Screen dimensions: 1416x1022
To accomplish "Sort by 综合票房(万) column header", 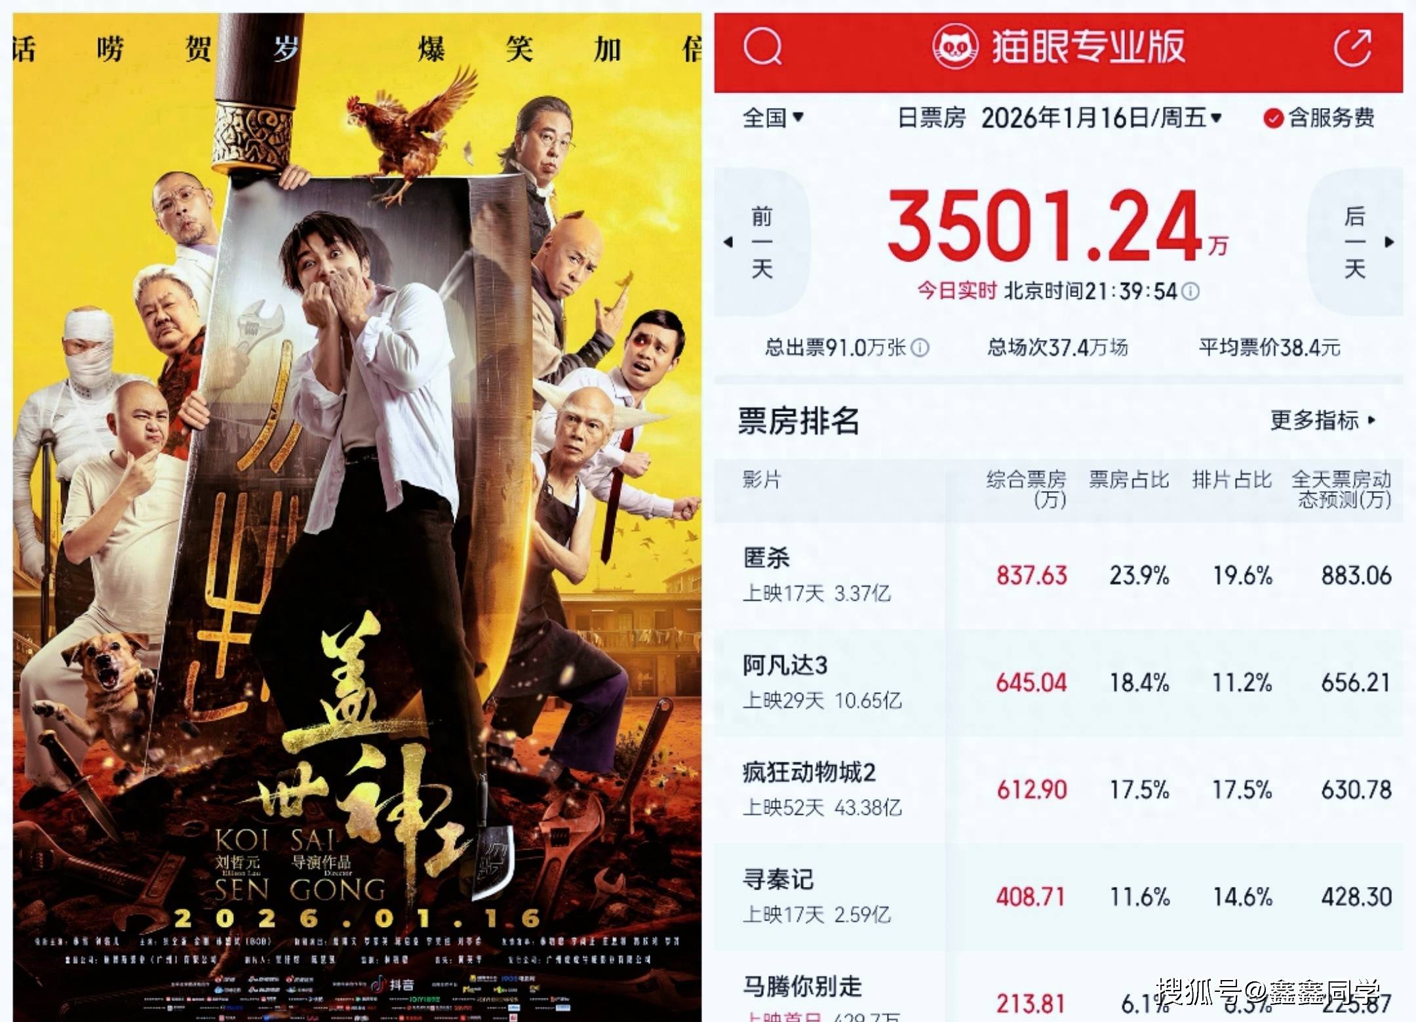I will click(x=1027, y=489).
